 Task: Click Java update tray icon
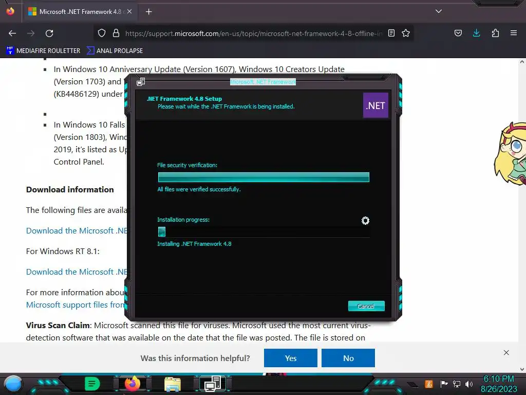[429, 384]
